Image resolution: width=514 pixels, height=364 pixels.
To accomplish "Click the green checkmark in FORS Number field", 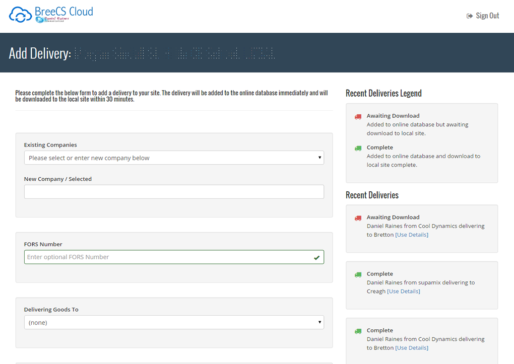I will 316,257.
